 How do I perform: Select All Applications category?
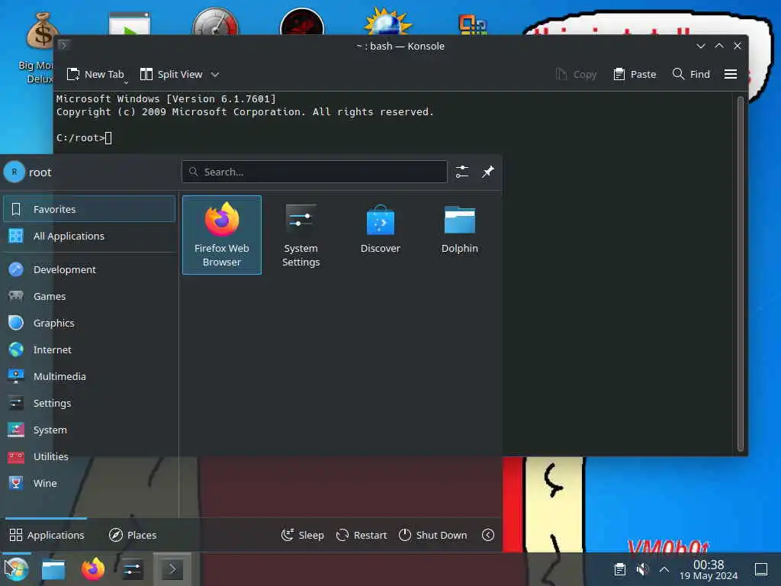click(89, 237)
